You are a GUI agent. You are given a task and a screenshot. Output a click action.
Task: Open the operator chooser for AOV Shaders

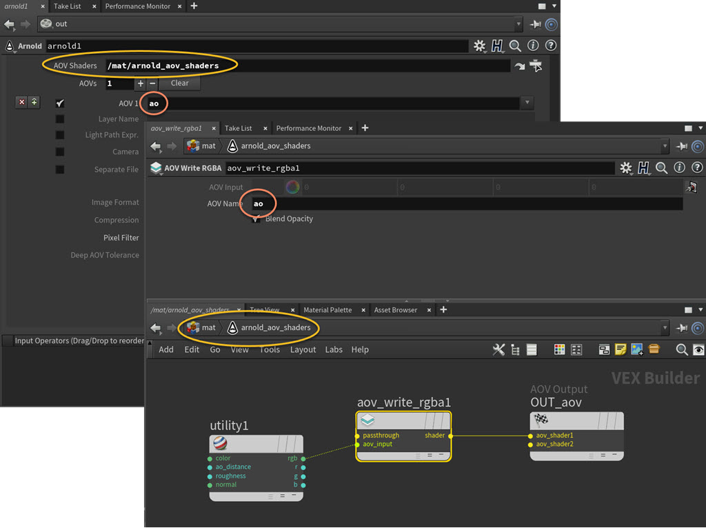(x=536, y=65)
